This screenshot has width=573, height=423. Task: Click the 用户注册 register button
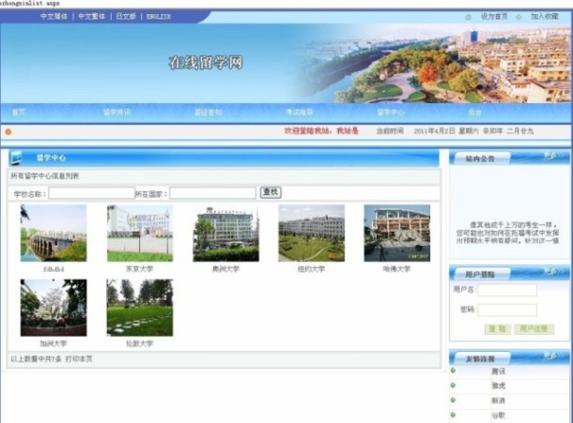(x=533, y=329)
